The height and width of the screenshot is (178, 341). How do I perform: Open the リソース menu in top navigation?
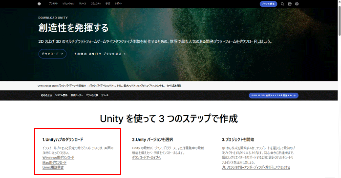(x=83, y=4)
